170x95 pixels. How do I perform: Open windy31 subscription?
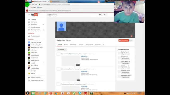click(x=33, y=63)
